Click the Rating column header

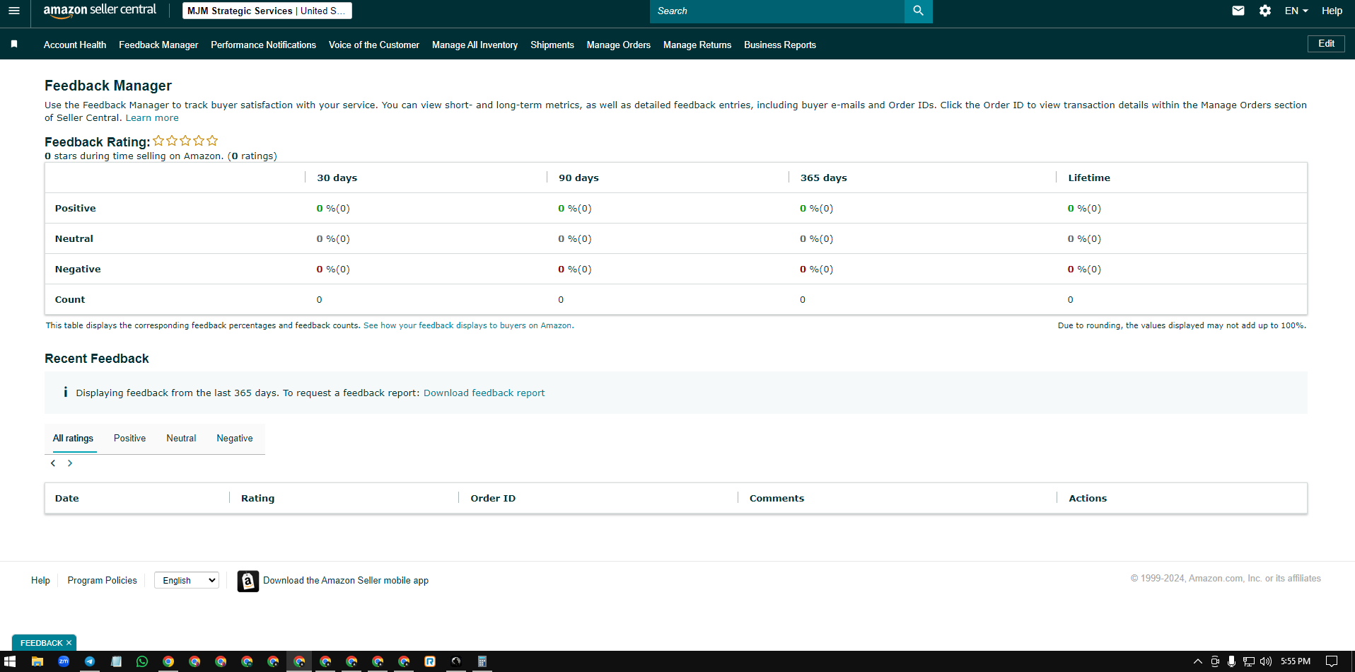pos(257,498)
